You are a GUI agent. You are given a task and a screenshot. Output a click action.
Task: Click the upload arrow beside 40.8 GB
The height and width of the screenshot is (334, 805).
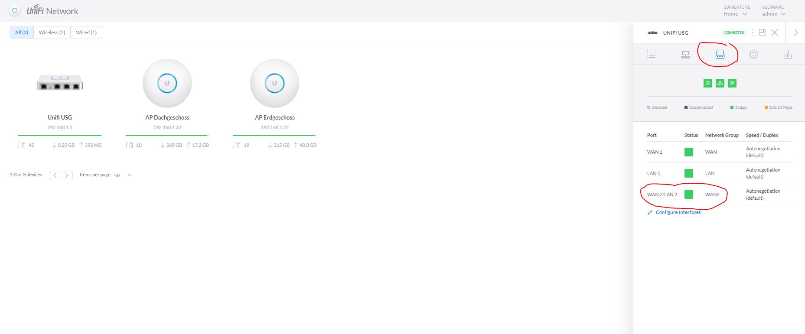point(296,145)
